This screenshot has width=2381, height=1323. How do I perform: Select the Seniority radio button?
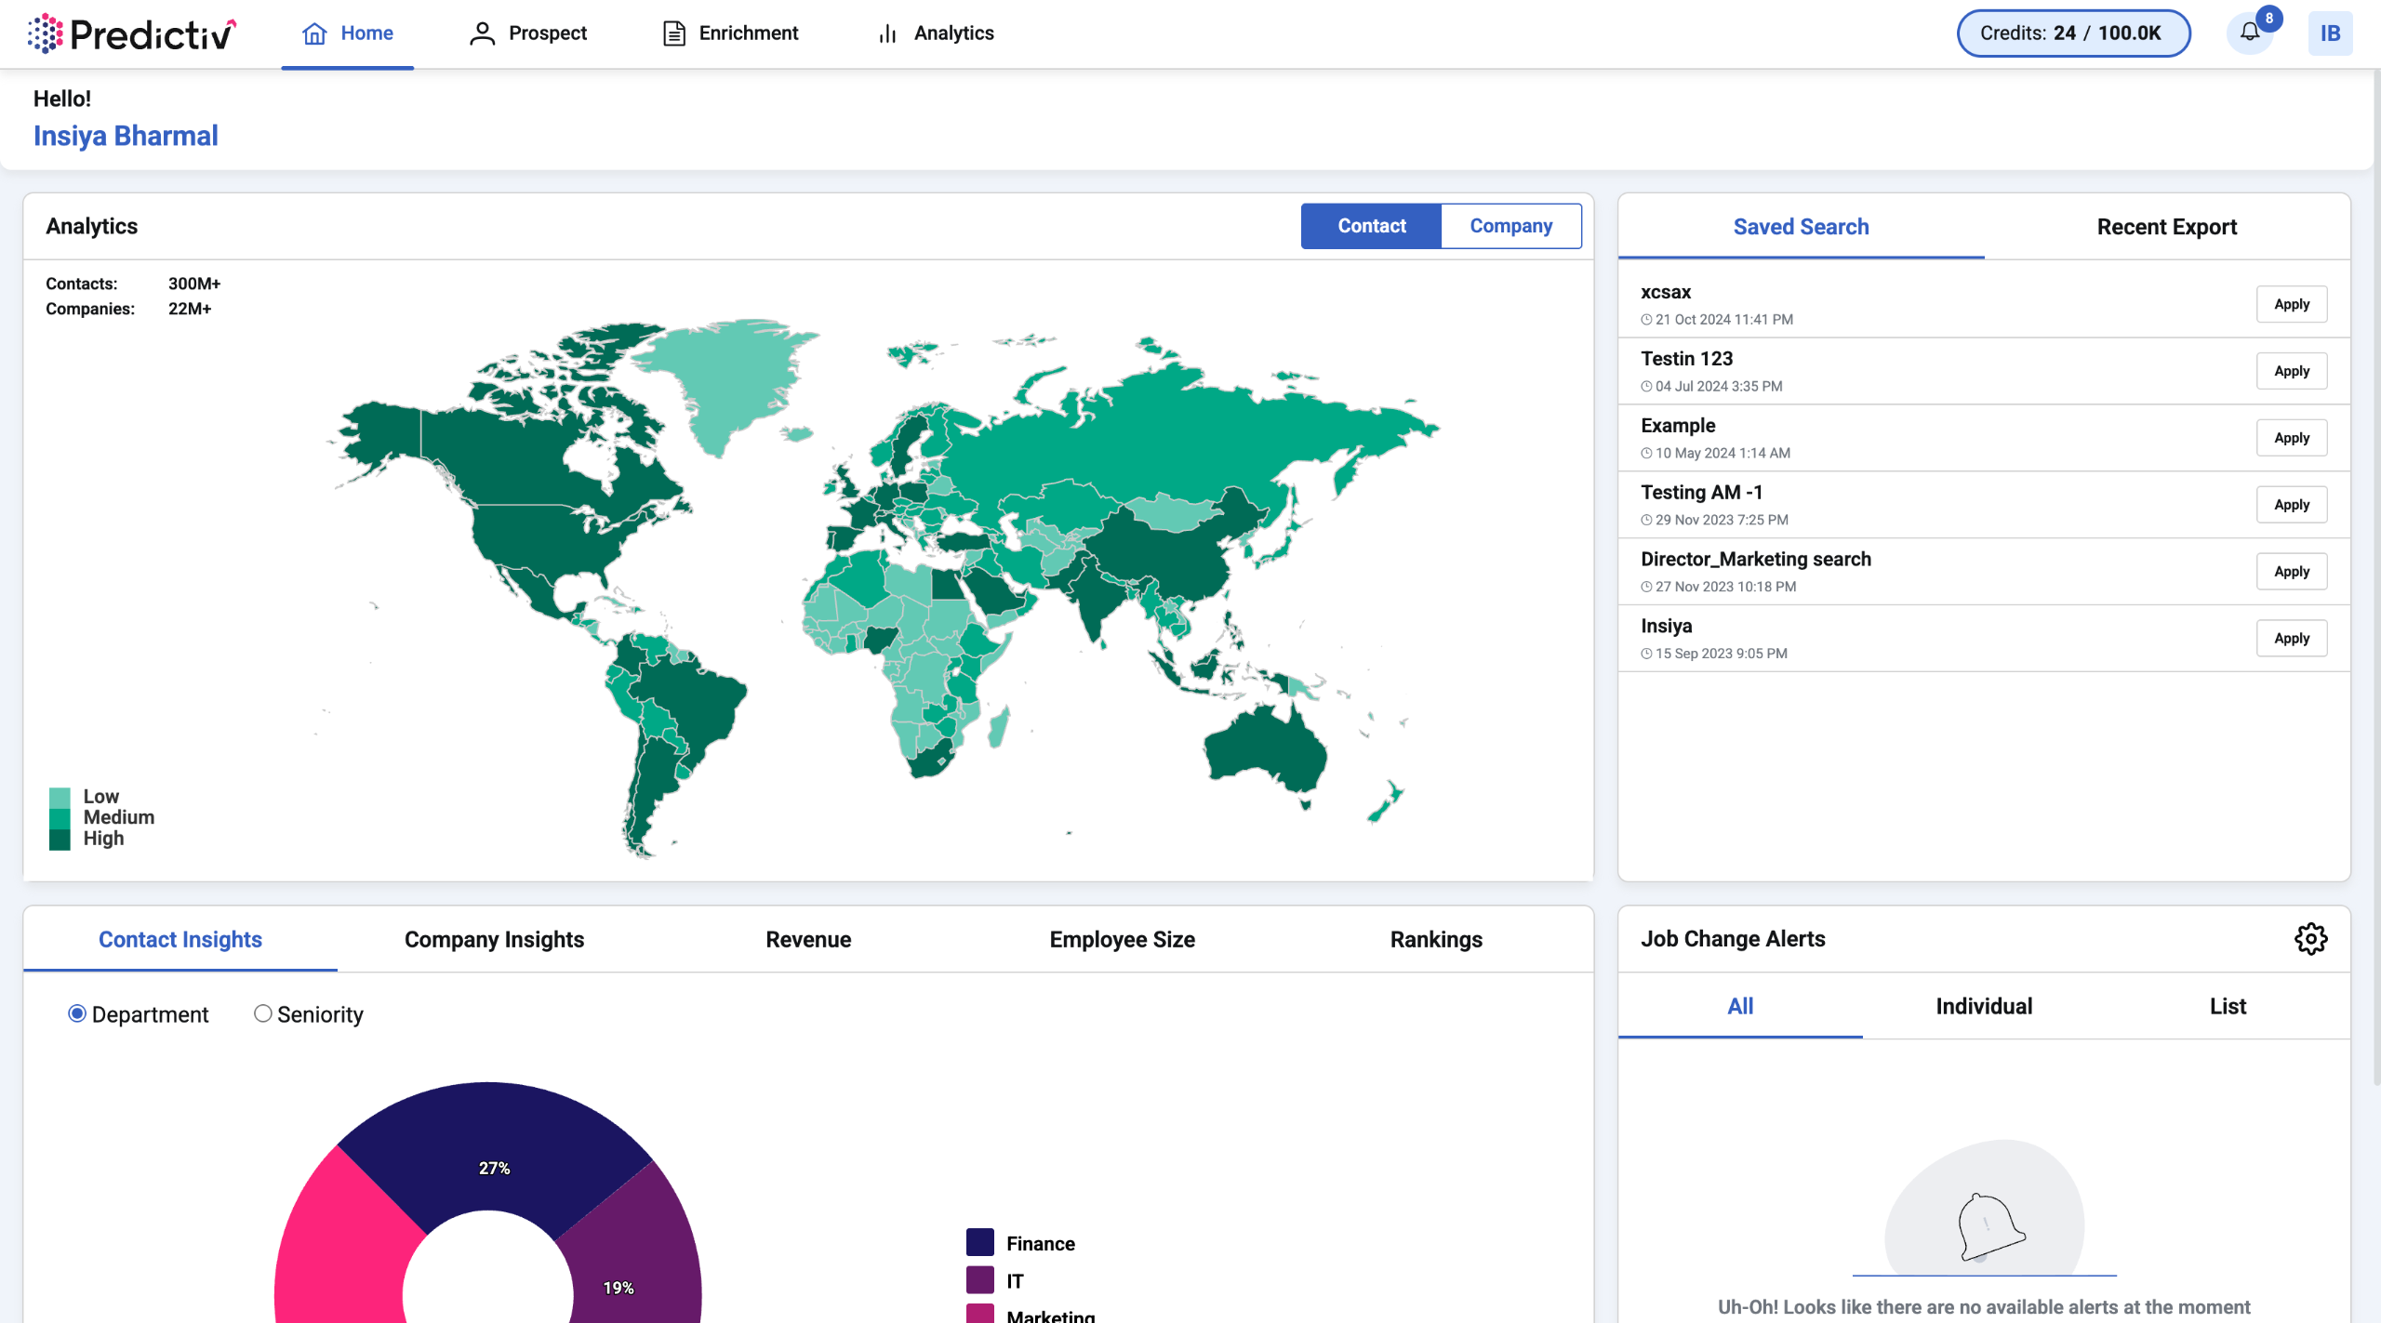263,1013
